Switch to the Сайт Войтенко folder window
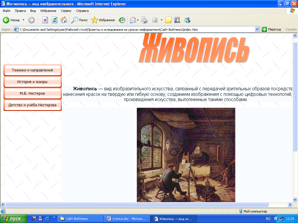 pyautogui.click(x=81, y=219)
